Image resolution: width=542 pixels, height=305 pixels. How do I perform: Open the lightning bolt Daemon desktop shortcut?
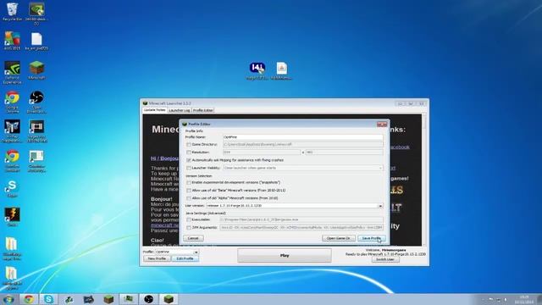pyautogui.click(x=12, y=217)
